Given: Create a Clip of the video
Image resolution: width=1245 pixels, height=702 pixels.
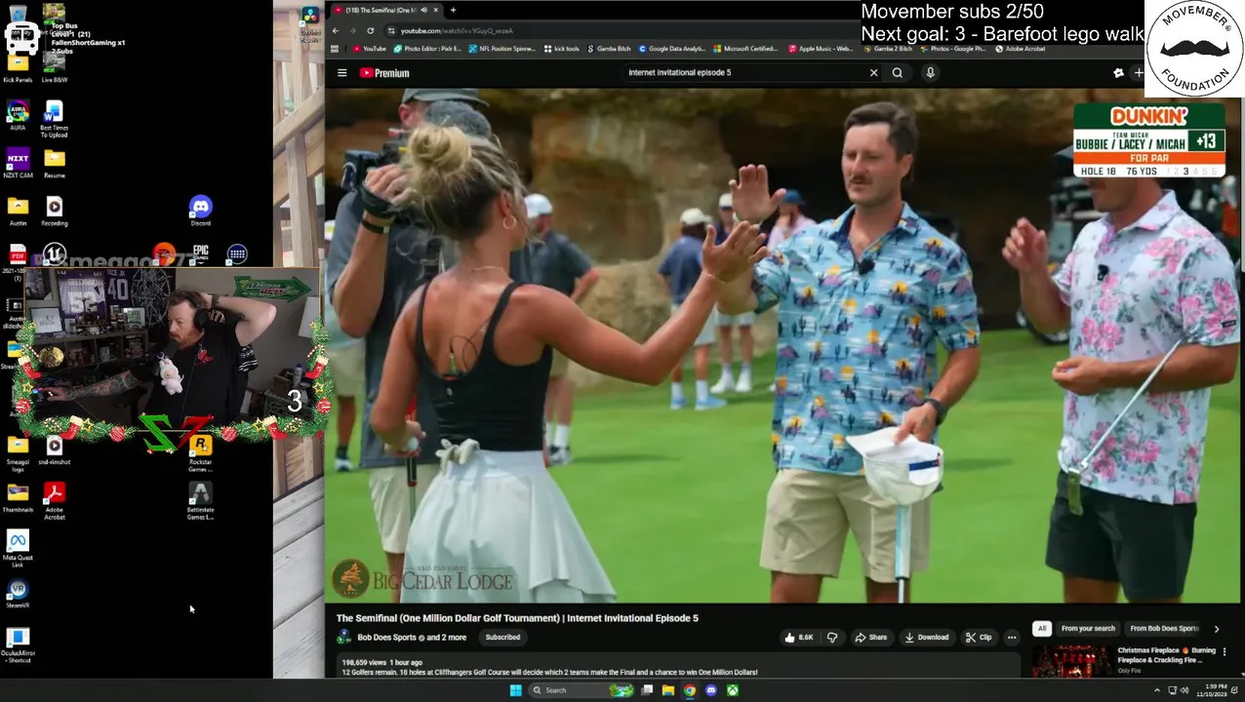Looking at the screenshot, I should [979, 638].
